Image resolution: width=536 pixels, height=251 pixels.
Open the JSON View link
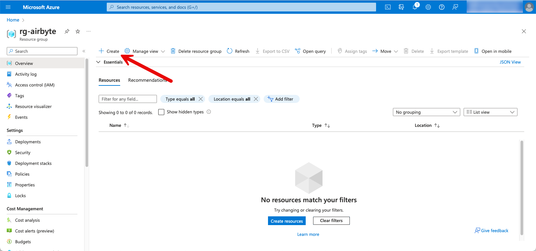(510, 62)
